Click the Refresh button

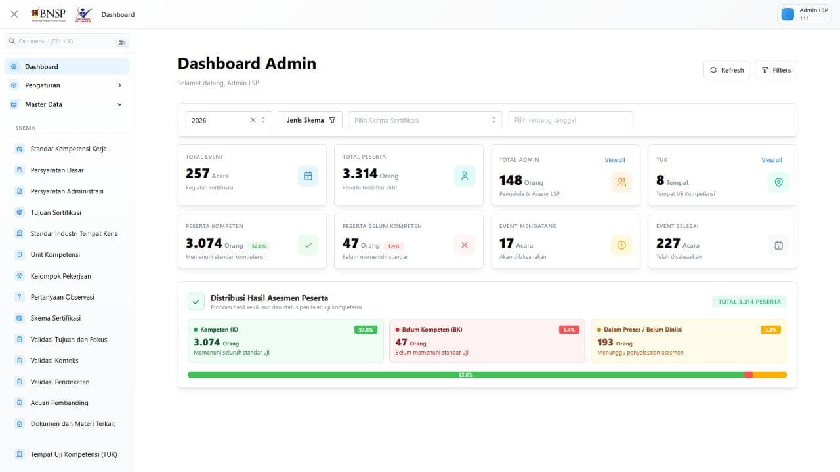click(726, 70)
